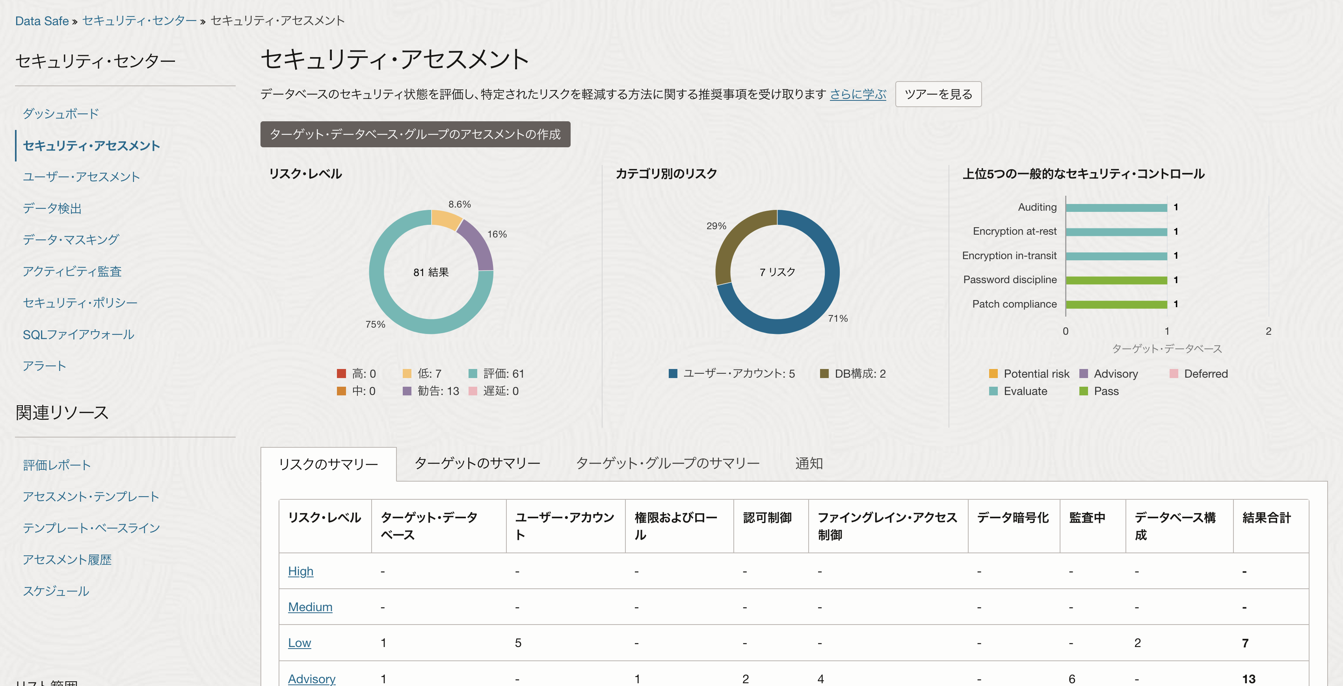Click the 評価 teal legend swatch

(x=473, y=373)
